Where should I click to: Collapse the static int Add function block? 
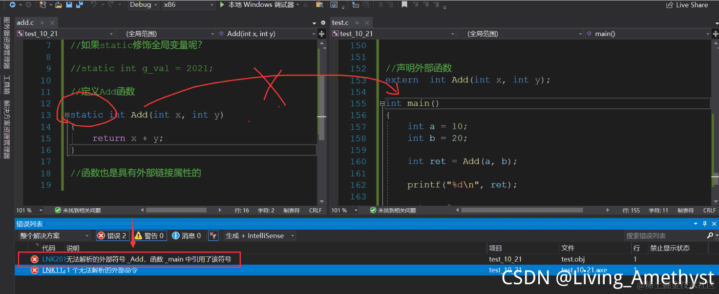click(67, 115)
